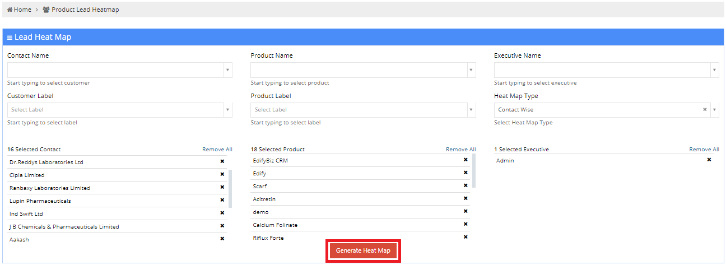This screenshot has height=265, width=726.
Task: Remove Scarf product with x icon
Action: 466,185
